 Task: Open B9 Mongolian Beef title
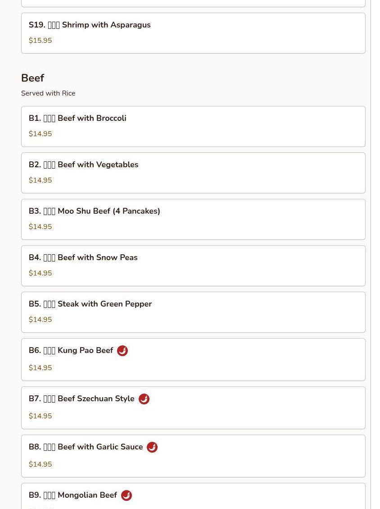click(x=73, y=495)
